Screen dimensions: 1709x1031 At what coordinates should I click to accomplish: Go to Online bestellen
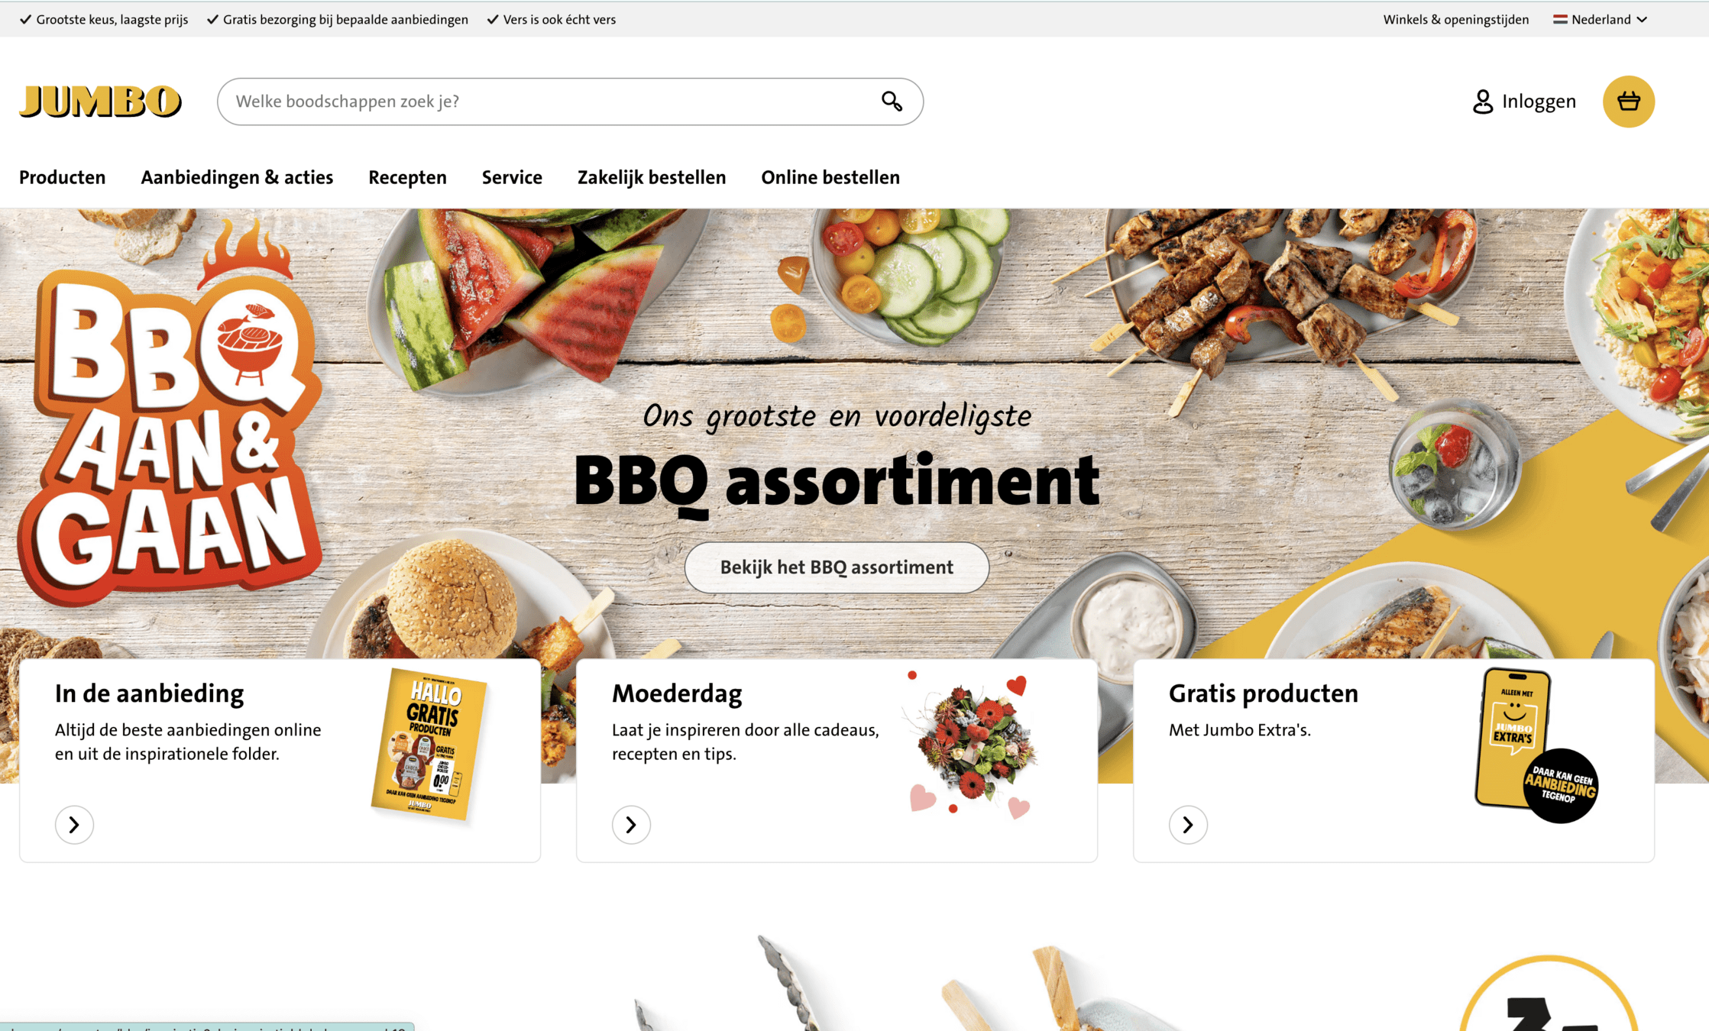pyautogui.click(x=830, y=177)
